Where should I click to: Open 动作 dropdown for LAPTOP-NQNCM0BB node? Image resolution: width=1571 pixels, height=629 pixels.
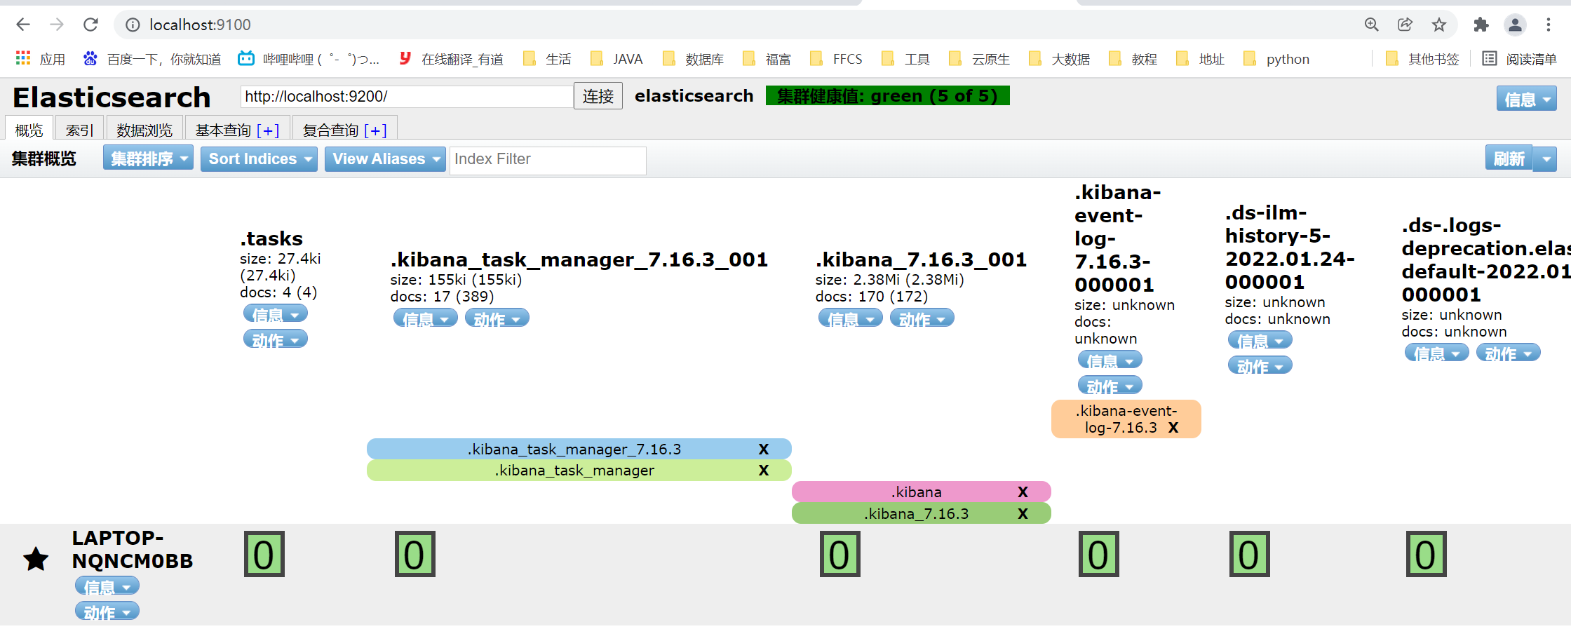coord(107,611)
